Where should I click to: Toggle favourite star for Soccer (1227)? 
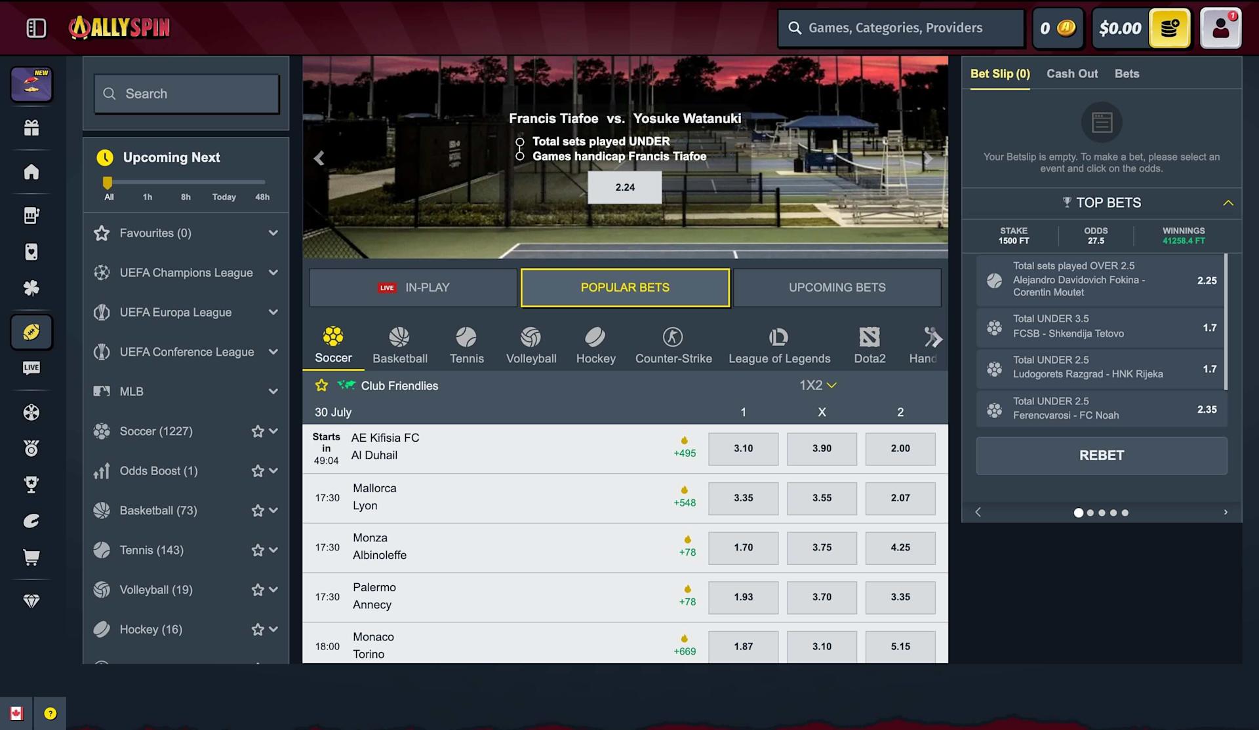258,431
